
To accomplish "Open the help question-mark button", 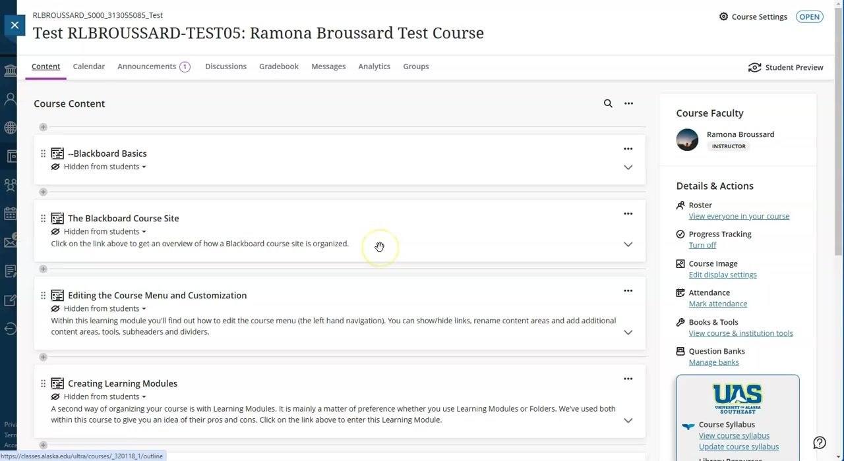I will tap(820, 443).
